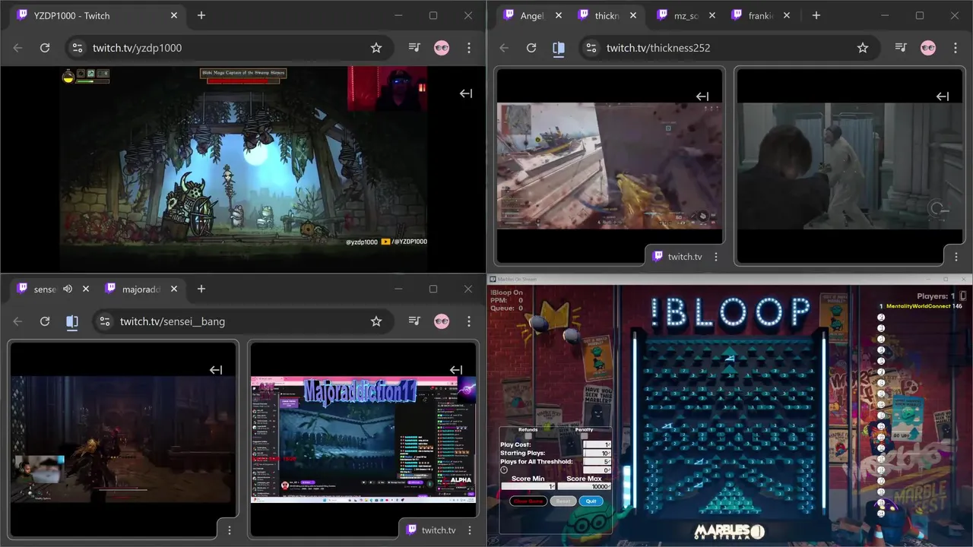
Task: Open split menu beside twitch.tv label, sensei__bang window
Action: coord(470,530)
